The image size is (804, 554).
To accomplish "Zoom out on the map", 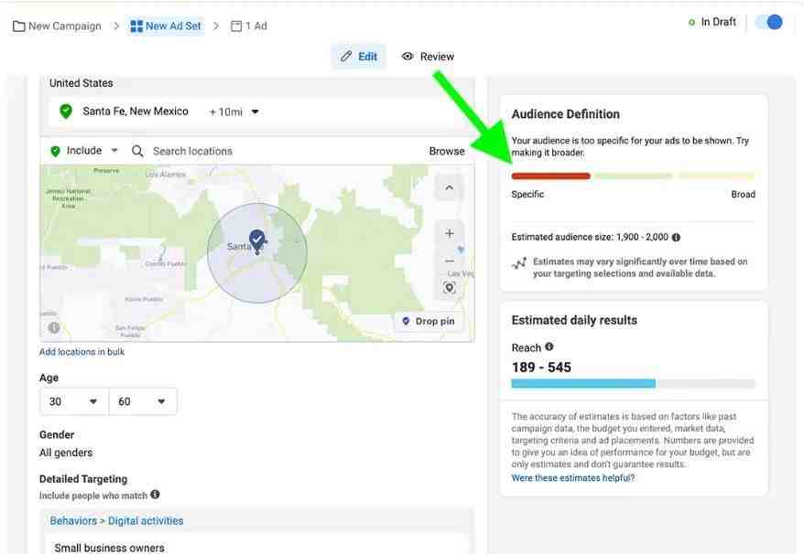I will tap(450, 261).
